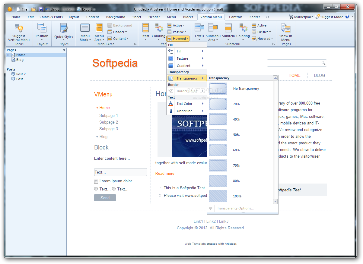The width and height of the screenshot is (363, 264).
Task: Switch to the Background ribbon tab
Action: tap(116, 17)
